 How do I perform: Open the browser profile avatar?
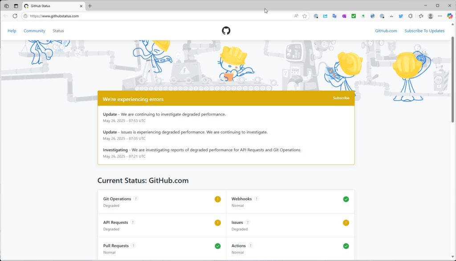pyautogui.click(x=431, y=16)
